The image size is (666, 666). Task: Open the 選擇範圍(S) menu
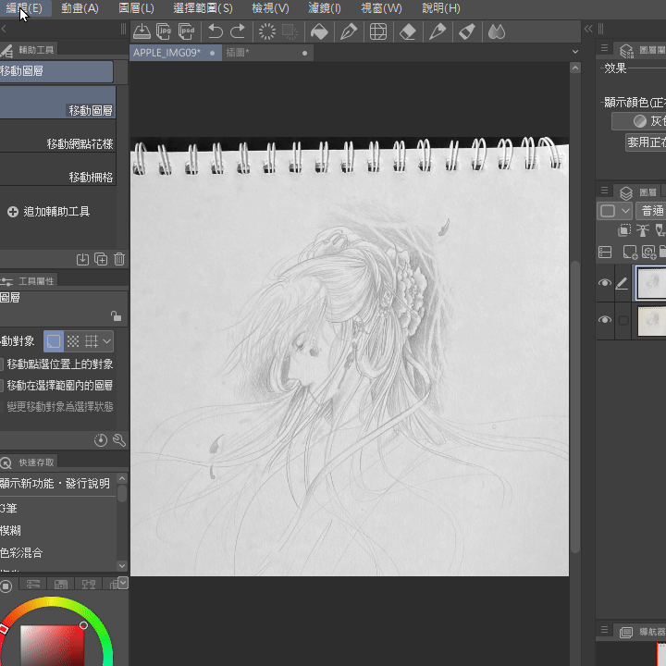coord(203,8)
